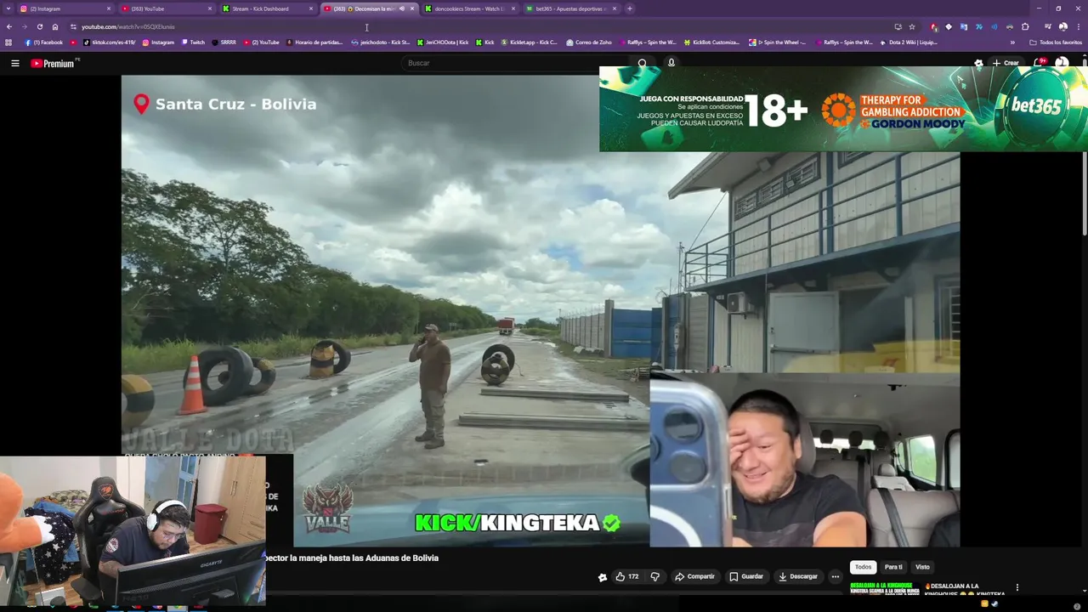
Task: Like the video with 172 likes
Action: pyautogui.click(x=626, y=576)
